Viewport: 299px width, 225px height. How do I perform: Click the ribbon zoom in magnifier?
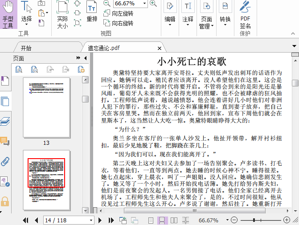click(153, 3)
